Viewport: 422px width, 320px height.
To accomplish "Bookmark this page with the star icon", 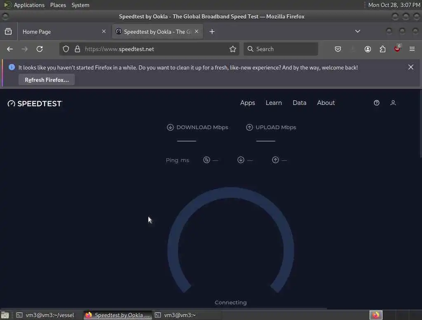I will point(233,49).
